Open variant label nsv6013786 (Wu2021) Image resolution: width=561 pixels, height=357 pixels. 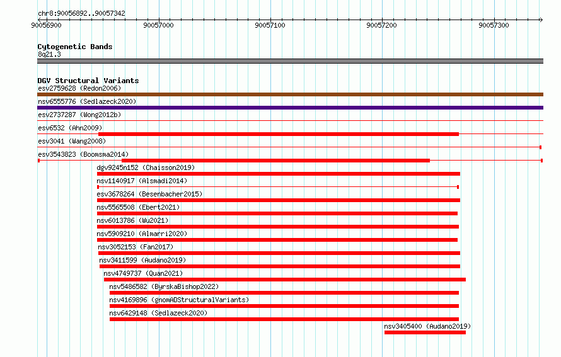point(132,220)
